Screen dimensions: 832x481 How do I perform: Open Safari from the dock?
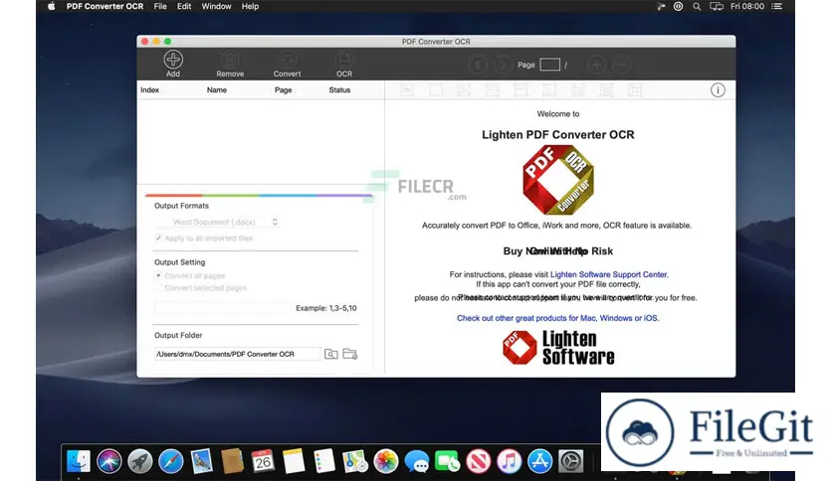171,461
